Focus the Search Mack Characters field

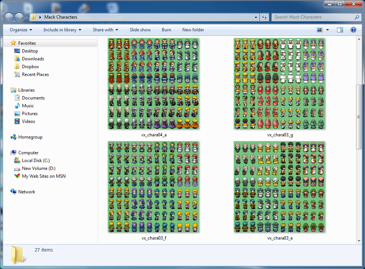(317, 17)
